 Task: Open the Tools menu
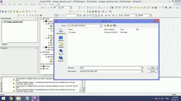tap(45, 4)
